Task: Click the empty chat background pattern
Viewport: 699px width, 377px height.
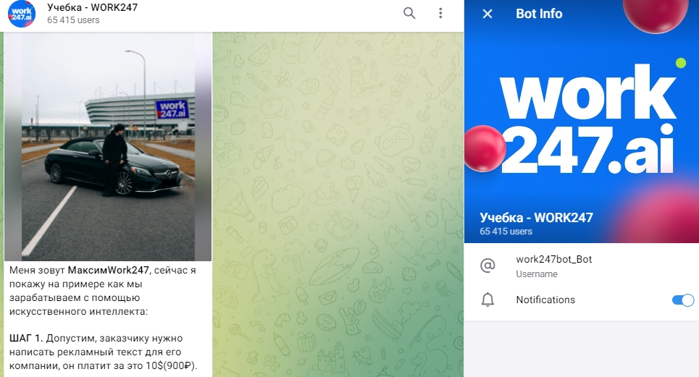Action: tap(338, 204)
